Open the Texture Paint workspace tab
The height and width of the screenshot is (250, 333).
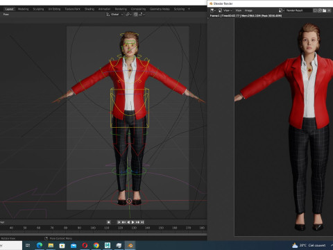tap(72, 9)
